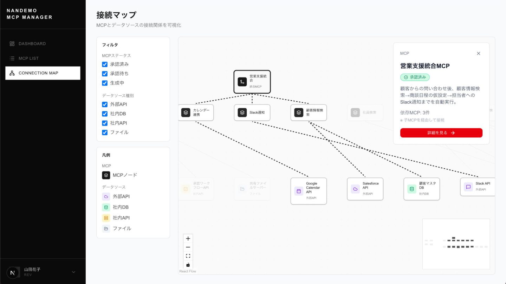This screenshot has width=506, height=284.
Task: Expand the 山田花子 user menu chevron
Action: 73,272
